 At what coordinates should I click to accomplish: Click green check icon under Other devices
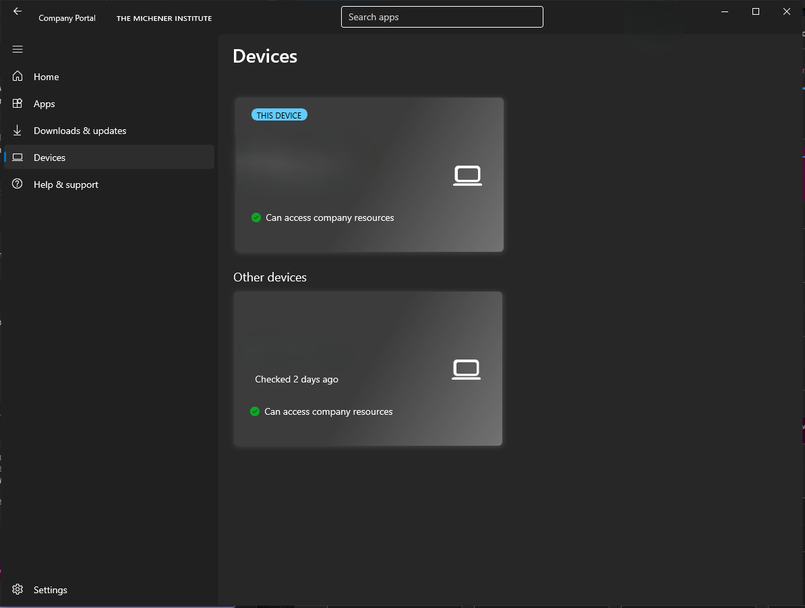pos(255,411)
